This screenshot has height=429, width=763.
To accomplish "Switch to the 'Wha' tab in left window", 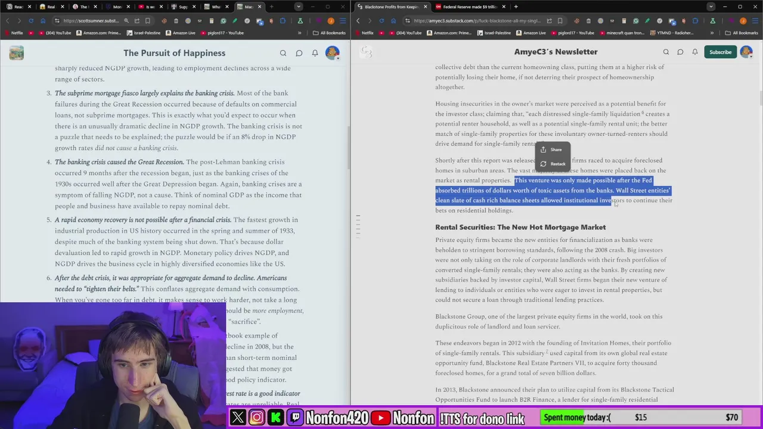I will tap(216, 7).
